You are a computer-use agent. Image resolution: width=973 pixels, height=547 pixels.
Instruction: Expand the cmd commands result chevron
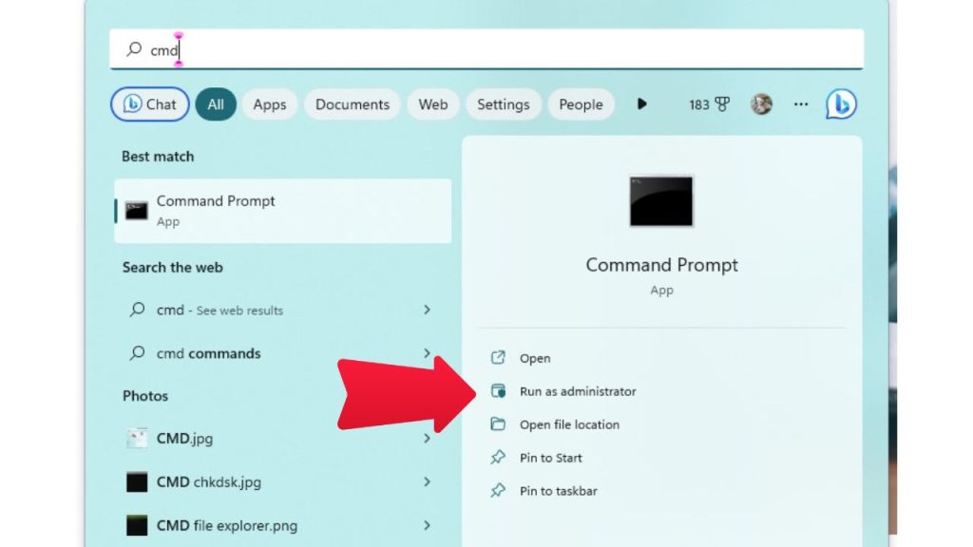pyautogui.click(x=427, y=353)
